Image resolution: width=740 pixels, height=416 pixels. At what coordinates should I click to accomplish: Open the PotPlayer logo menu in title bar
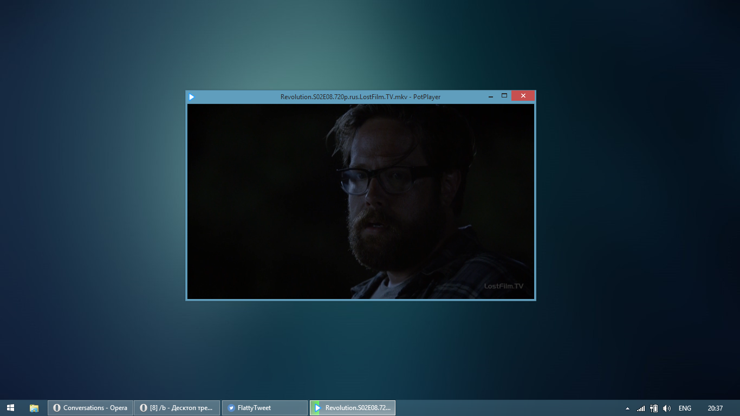(x=191, y=97)
